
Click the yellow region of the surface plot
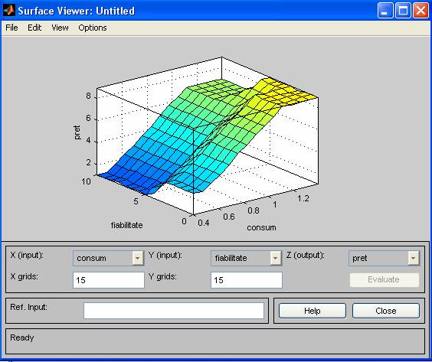coord(286,91)
